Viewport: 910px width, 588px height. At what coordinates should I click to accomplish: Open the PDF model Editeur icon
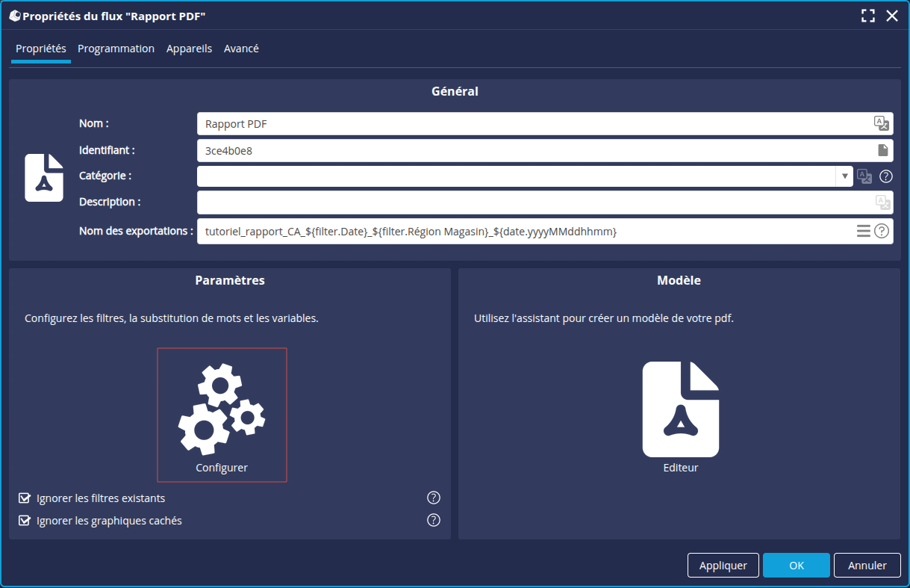[680, 409]
